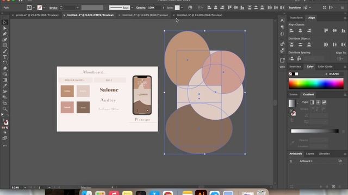348x195 pixels.
Task: Select the Paintbrush tool
Action: (x=5, y=51)
